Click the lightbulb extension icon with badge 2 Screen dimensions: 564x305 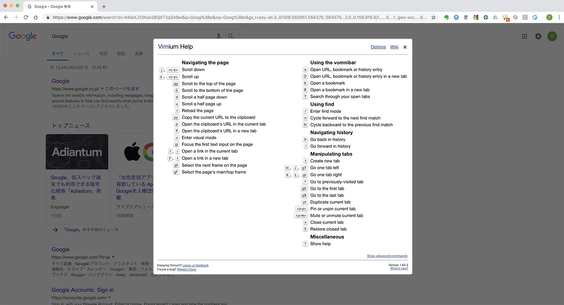point(506,18)
